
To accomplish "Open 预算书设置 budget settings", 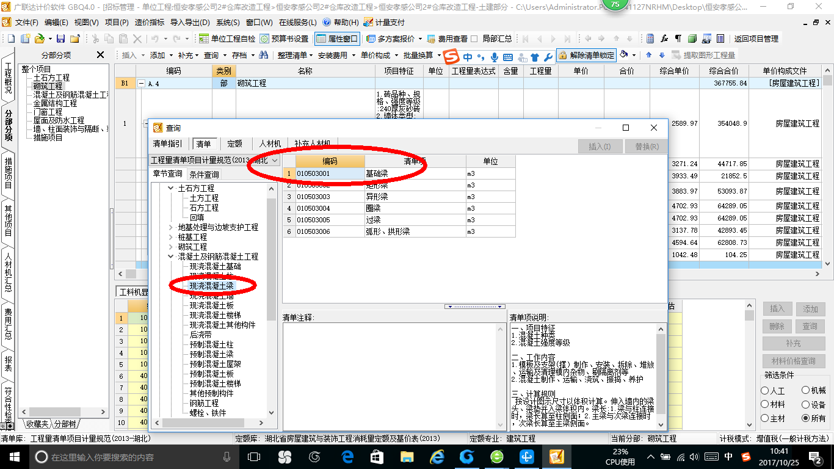I will [284, 38].
